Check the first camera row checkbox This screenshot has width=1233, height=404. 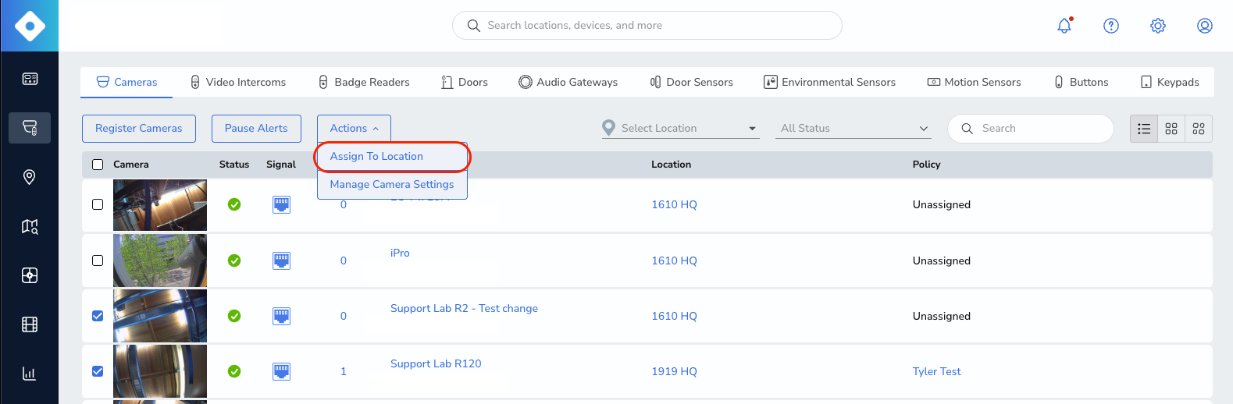[x=98, y=204]
